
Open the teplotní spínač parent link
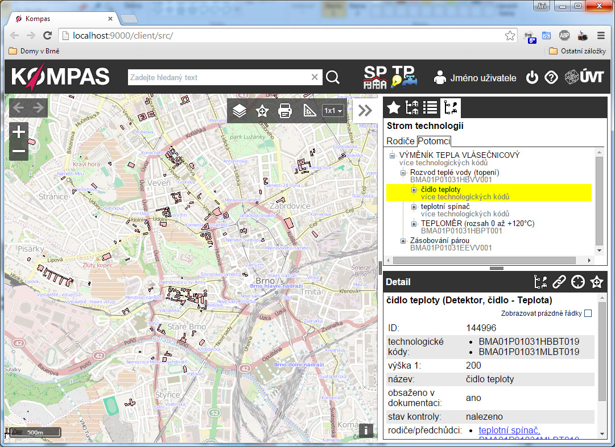pos(509,431)
